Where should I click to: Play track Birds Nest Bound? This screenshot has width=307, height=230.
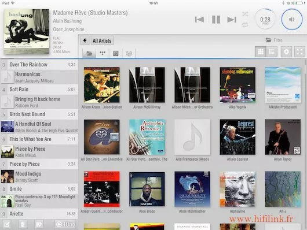[x=39, y=114]
